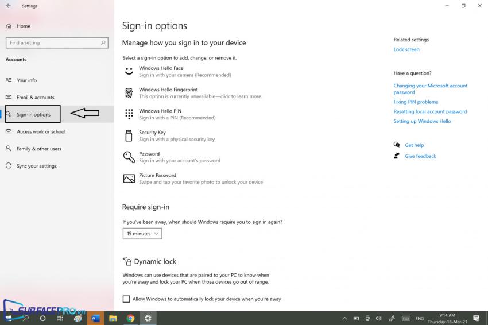Open File Explorer from taskbar
This screenshot has width=488, height=325.
pyautogui.click(x=113, y=318)
